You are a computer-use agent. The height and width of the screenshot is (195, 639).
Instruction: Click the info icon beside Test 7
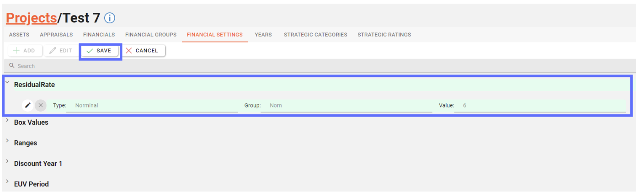click(110, 18)
